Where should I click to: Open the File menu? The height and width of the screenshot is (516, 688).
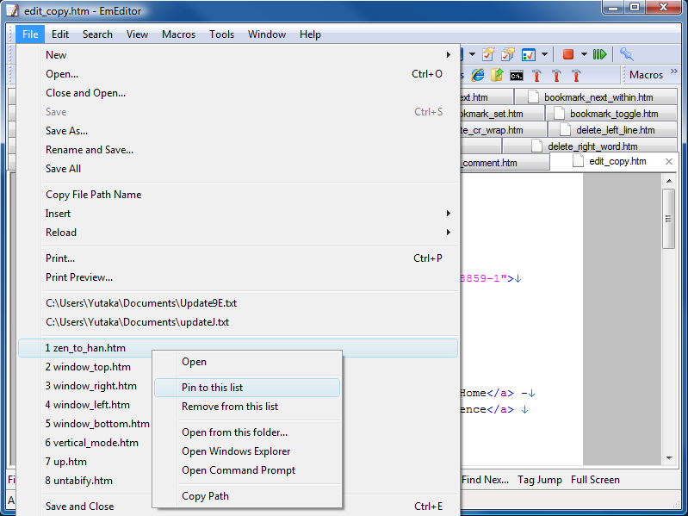pyautogui.click(x=30, y=34)
